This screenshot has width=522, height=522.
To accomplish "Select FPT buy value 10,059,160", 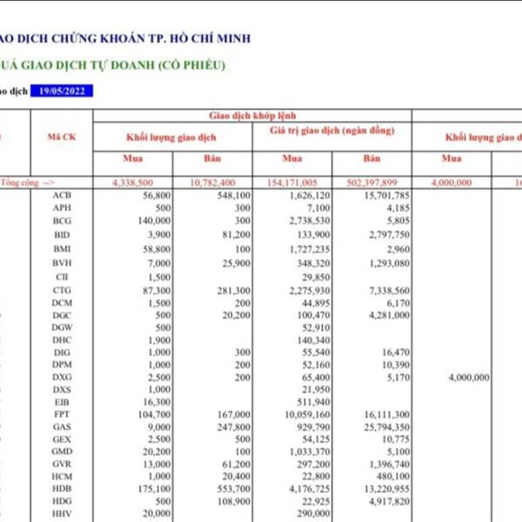I will pyautogui.click(x=307, y=414).
